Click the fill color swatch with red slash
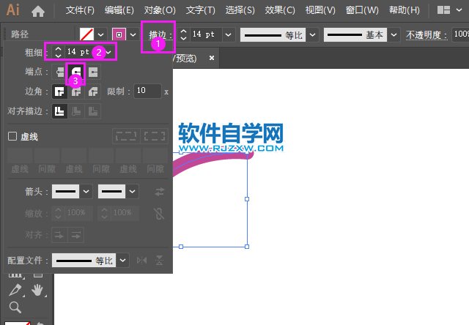Image resolution: width=469 pixels, height=325 pixels. [86, 34]
